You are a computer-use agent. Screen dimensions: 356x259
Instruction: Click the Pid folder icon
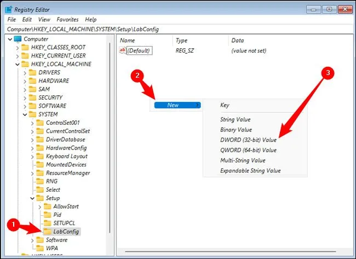46,215
